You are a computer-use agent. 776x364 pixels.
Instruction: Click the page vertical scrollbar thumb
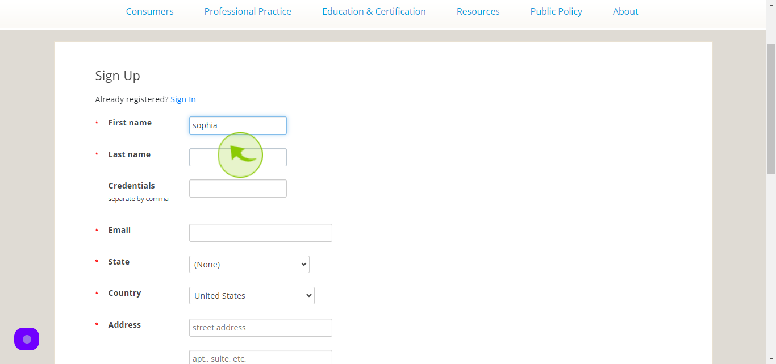[771, 108]
